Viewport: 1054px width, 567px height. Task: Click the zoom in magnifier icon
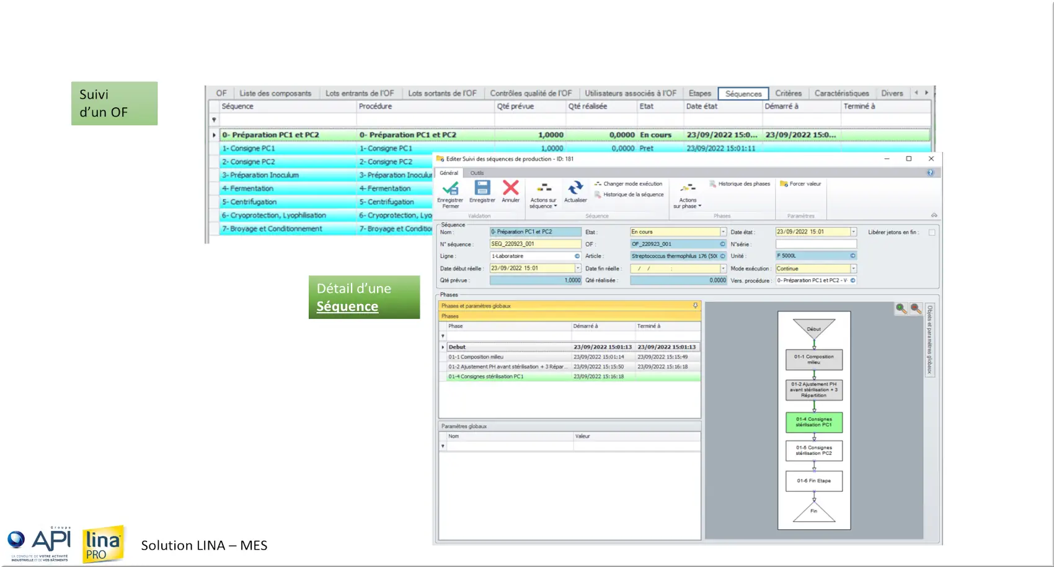(901, 308)
